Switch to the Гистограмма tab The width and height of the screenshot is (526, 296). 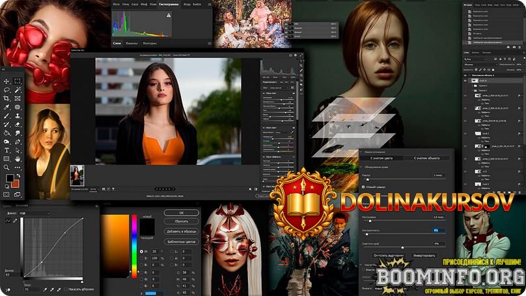[x=169, y=5]
